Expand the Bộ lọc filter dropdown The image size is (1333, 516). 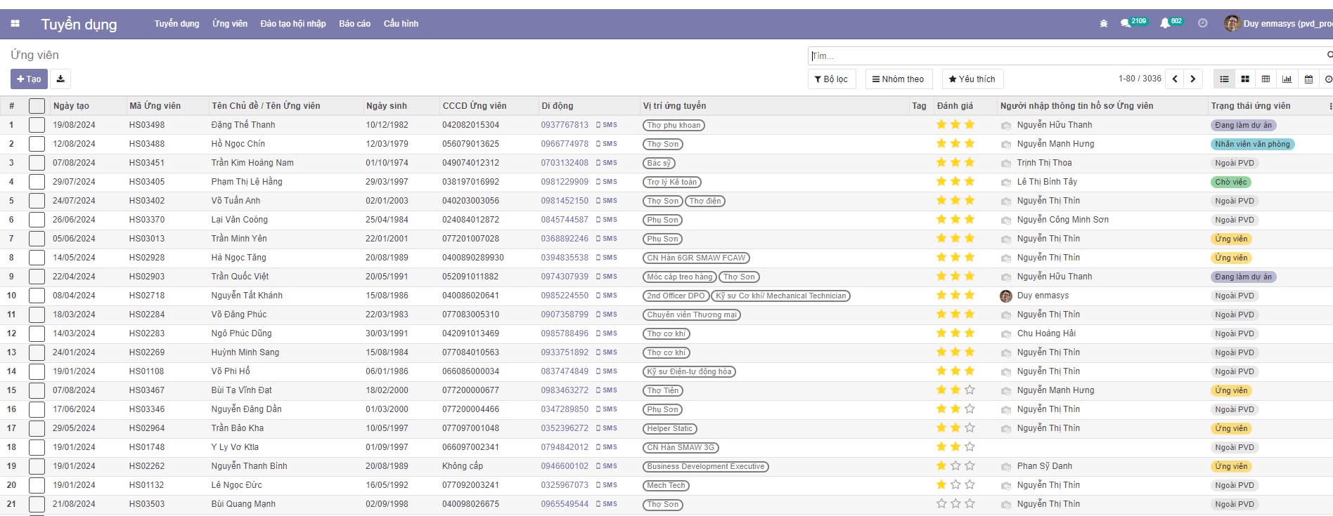pos(831,79)
